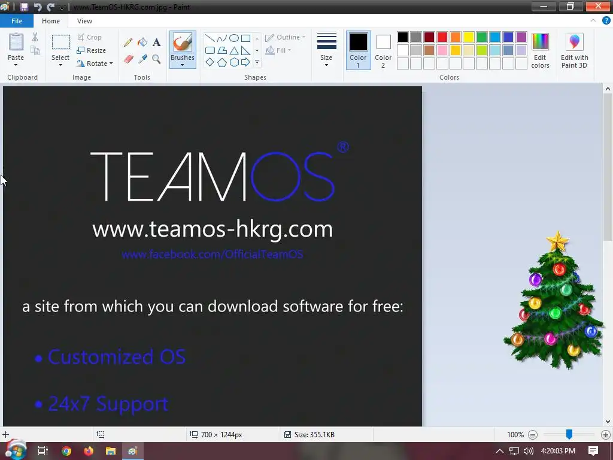The width and height of the screenshot is (613, 460).
Task: Choose the Line shape
Action: click(x=210, y=38)
